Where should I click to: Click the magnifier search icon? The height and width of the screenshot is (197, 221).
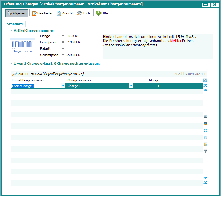click(14, 73)
